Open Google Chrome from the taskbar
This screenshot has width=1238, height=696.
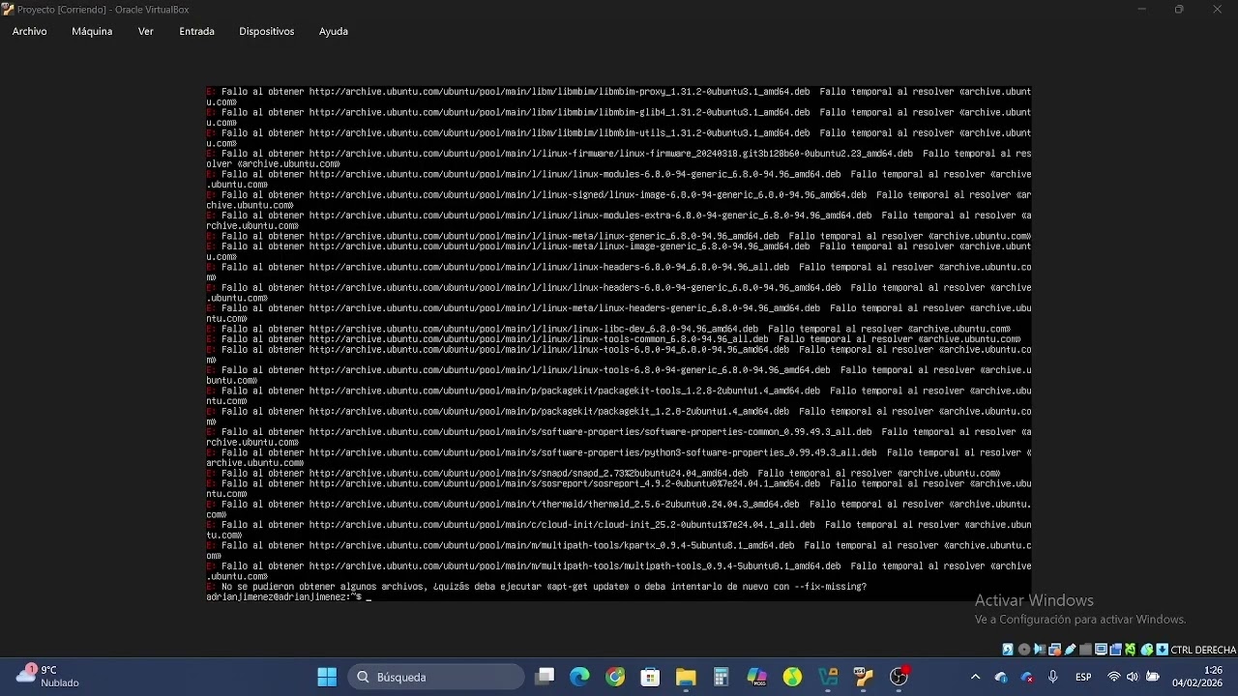[x=615, y=677]
